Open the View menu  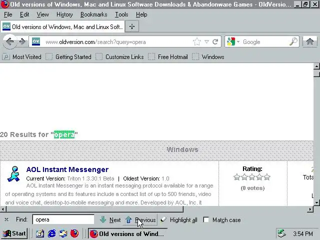(x=42, y=14)
